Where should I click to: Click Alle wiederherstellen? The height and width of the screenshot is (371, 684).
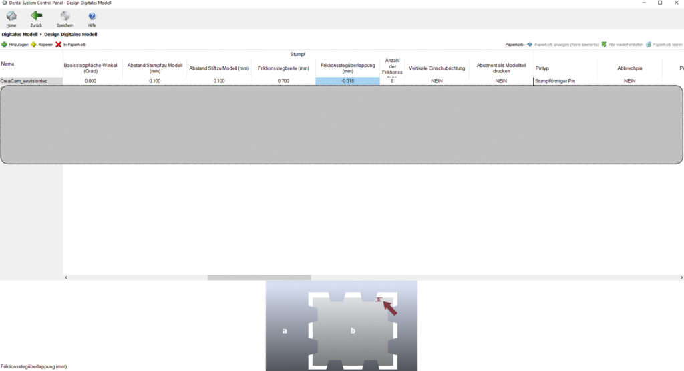click(x=622, y=45)
